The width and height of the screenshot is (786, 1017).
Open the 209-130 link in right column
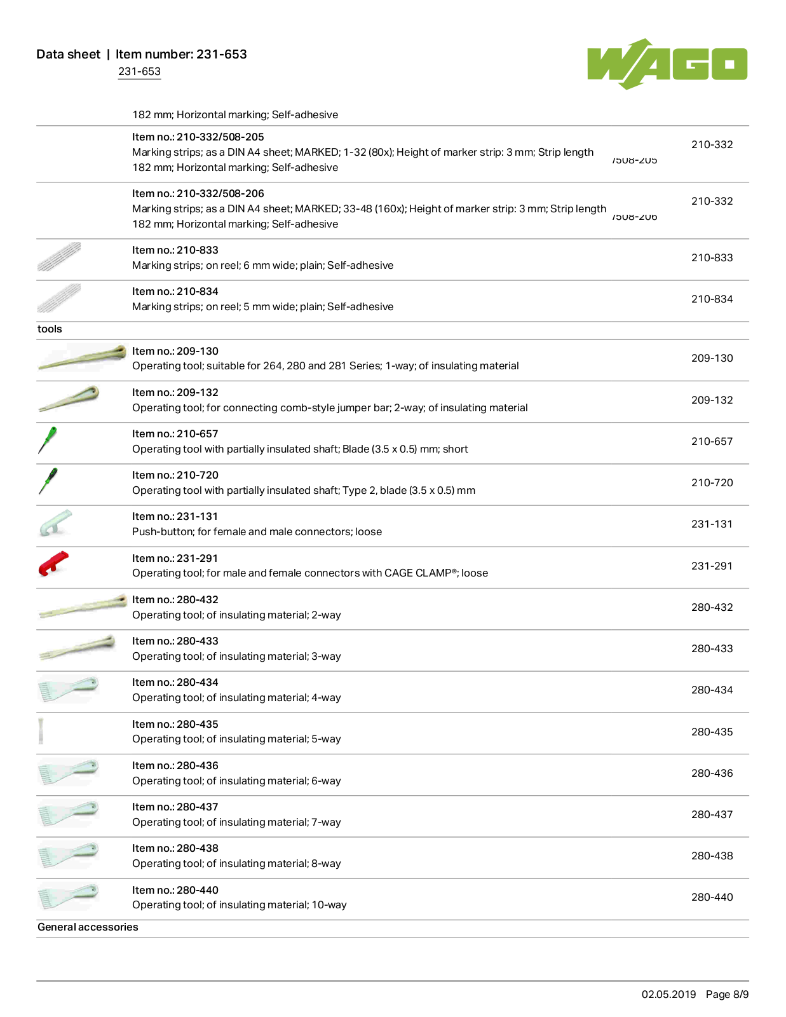[x=712, y=358]
